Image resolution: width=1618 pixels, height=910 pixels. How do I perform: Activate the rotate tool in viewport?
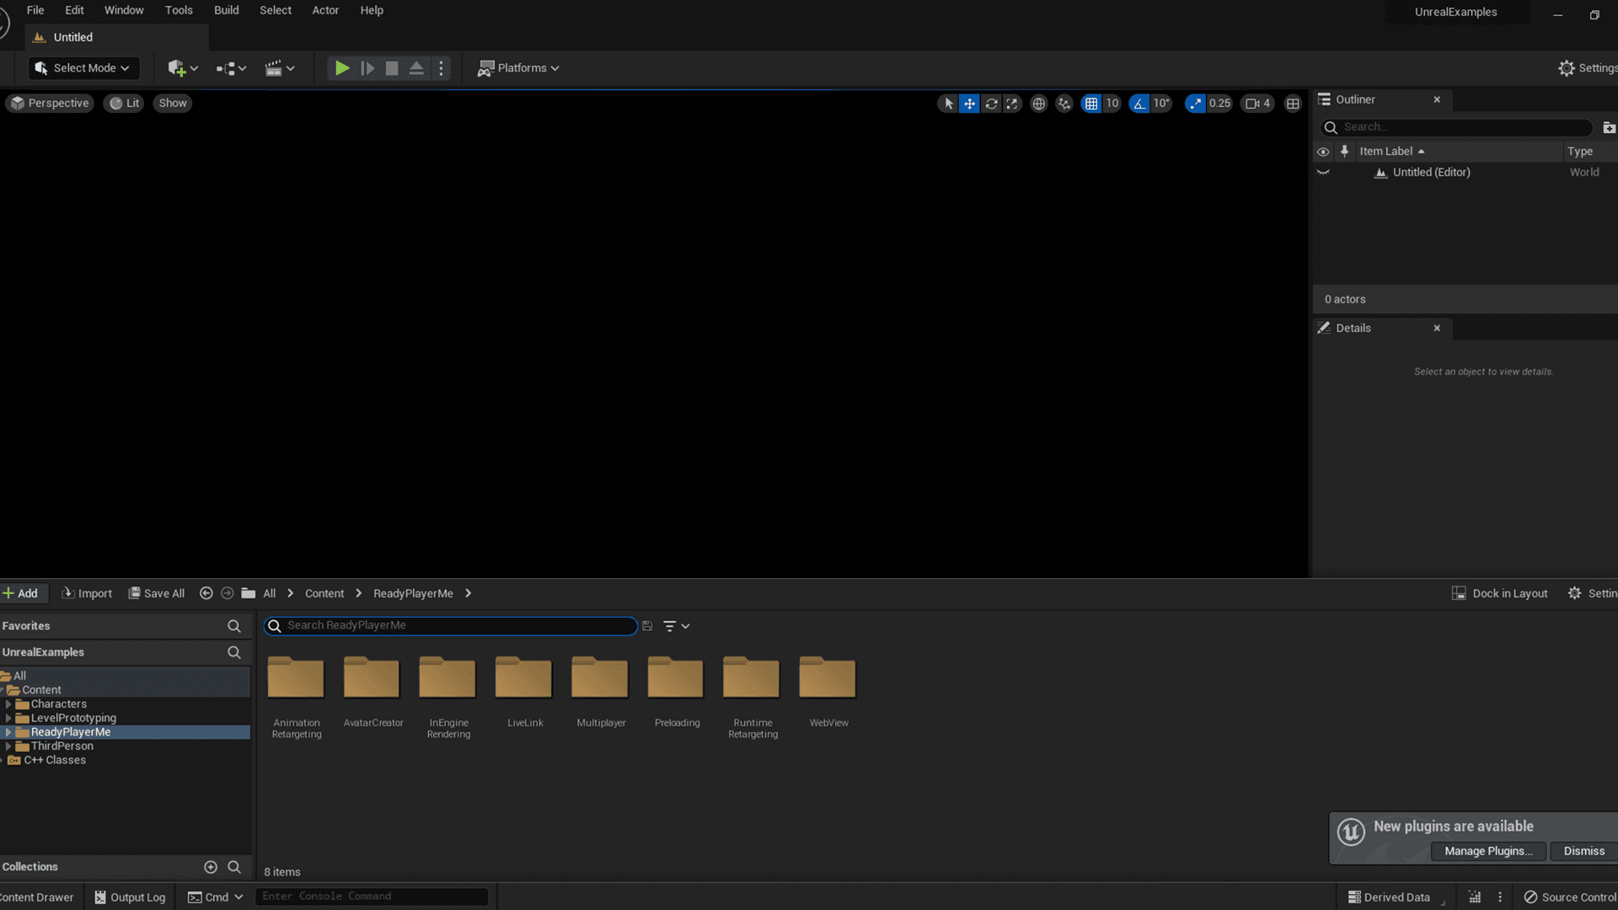coord(991,104)
